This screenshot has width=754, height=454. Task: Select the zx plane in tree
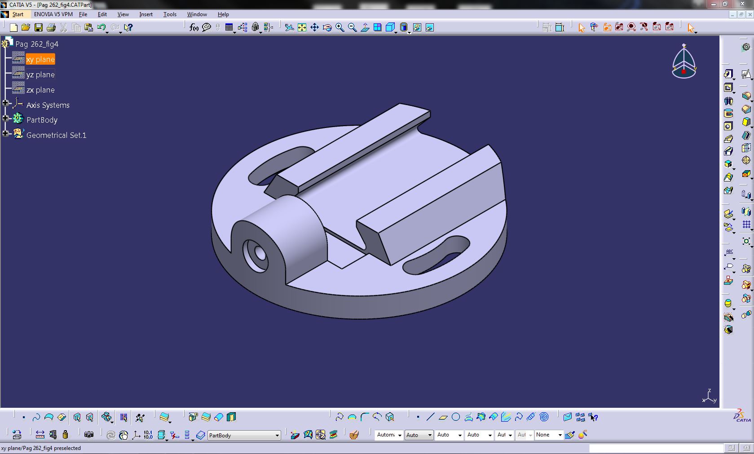coord(40,90)
